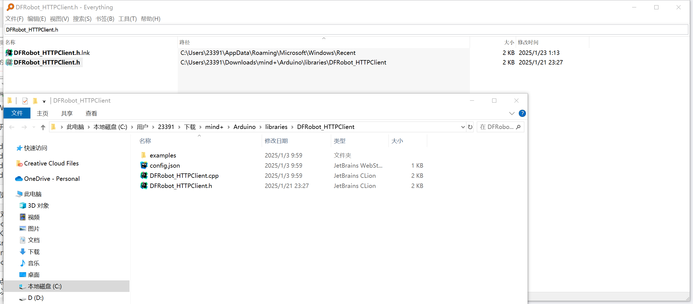Viewport: 693px width, 304px height.
Task: Click the CLion icon of DFRobot_HTTPClient.h.lnk result
Action: (9, 53)
